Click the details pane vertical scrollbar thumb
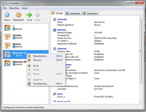 tap(141, 51)
